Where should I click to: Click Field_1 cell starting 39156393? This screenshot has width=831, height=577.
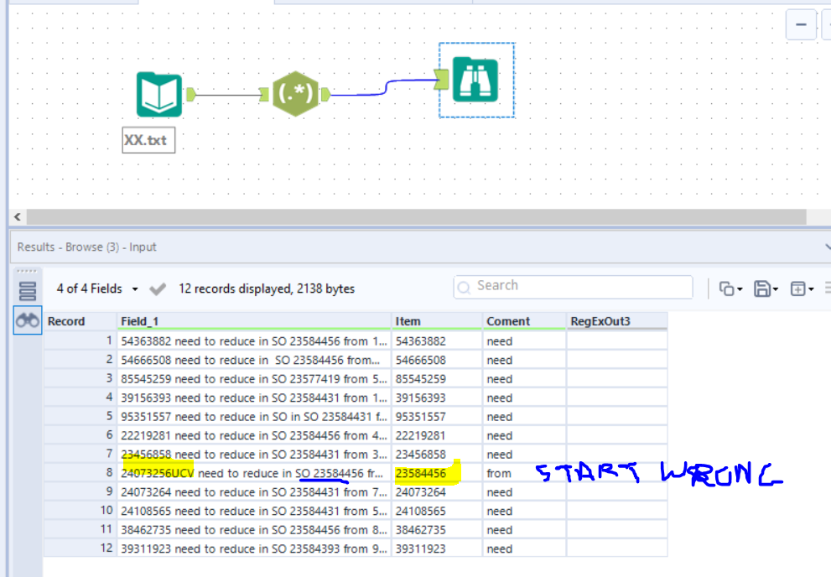(x=254, y=398)
